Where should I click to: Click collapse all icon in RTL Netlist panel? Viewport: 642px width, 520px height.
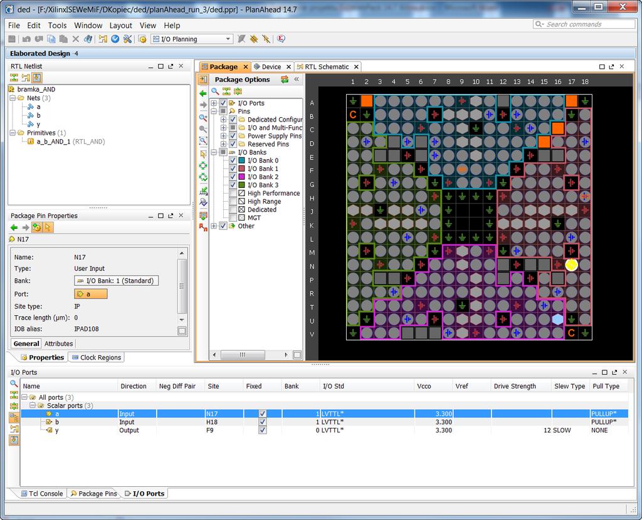tap(14, 77)
